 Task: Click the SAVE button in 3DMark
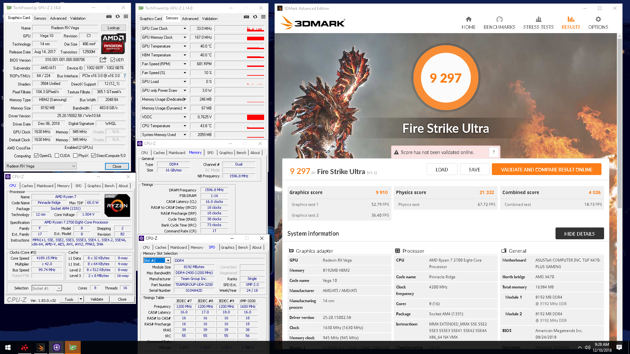tap(474, 169)
